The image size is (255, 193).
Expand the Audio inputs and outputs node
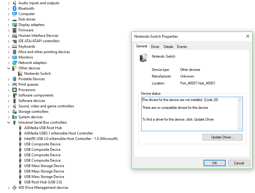coord(8,3)
